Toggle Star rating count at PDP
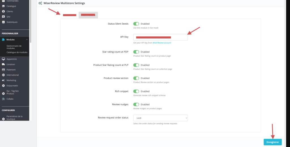The height and width of the screenshot is (147, 290). coord(136,52)
